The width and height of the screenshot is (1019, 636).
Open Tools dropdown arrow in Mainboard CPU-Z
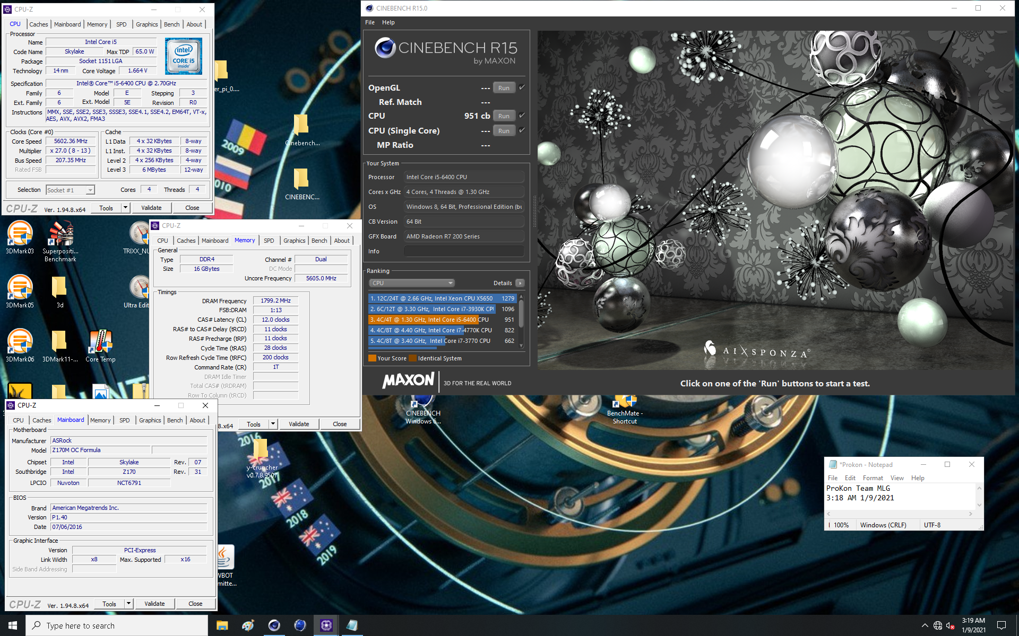(x=129, y=604)
